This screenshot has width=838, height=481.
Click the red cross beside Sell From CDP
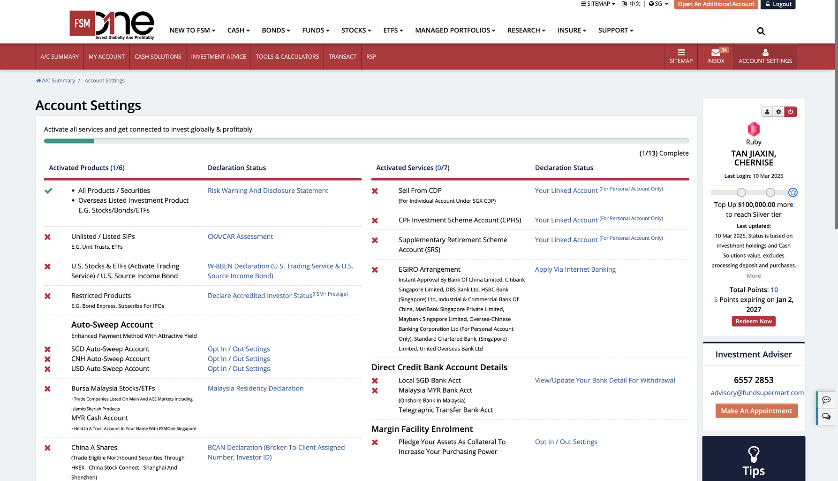point(375,191)
